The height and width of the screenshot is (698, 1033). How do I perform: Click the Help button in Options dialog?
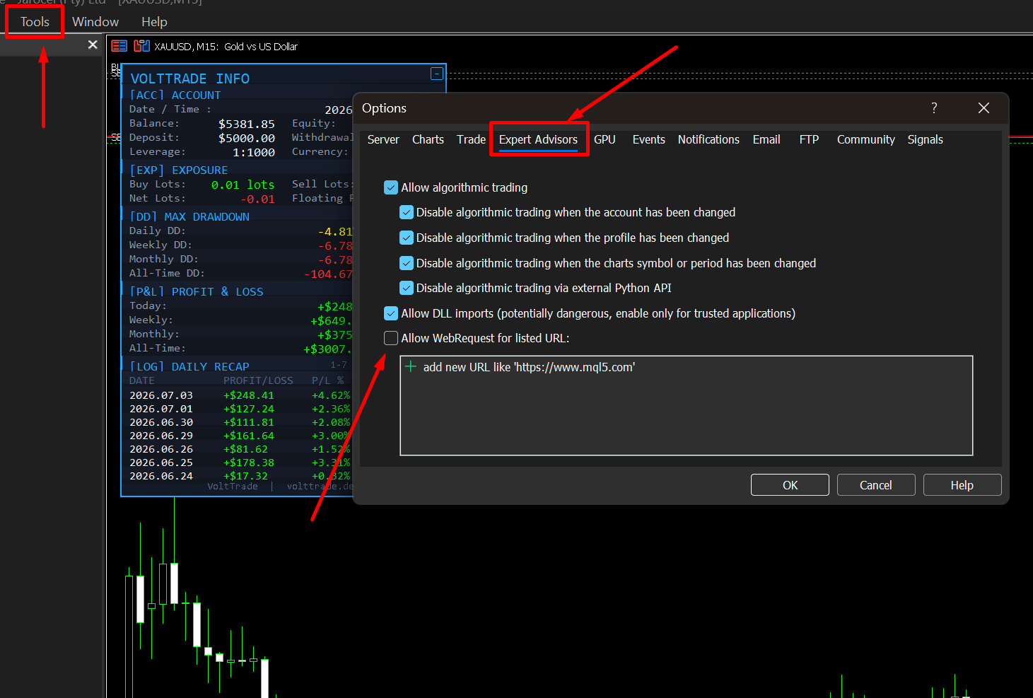(962, 485)
